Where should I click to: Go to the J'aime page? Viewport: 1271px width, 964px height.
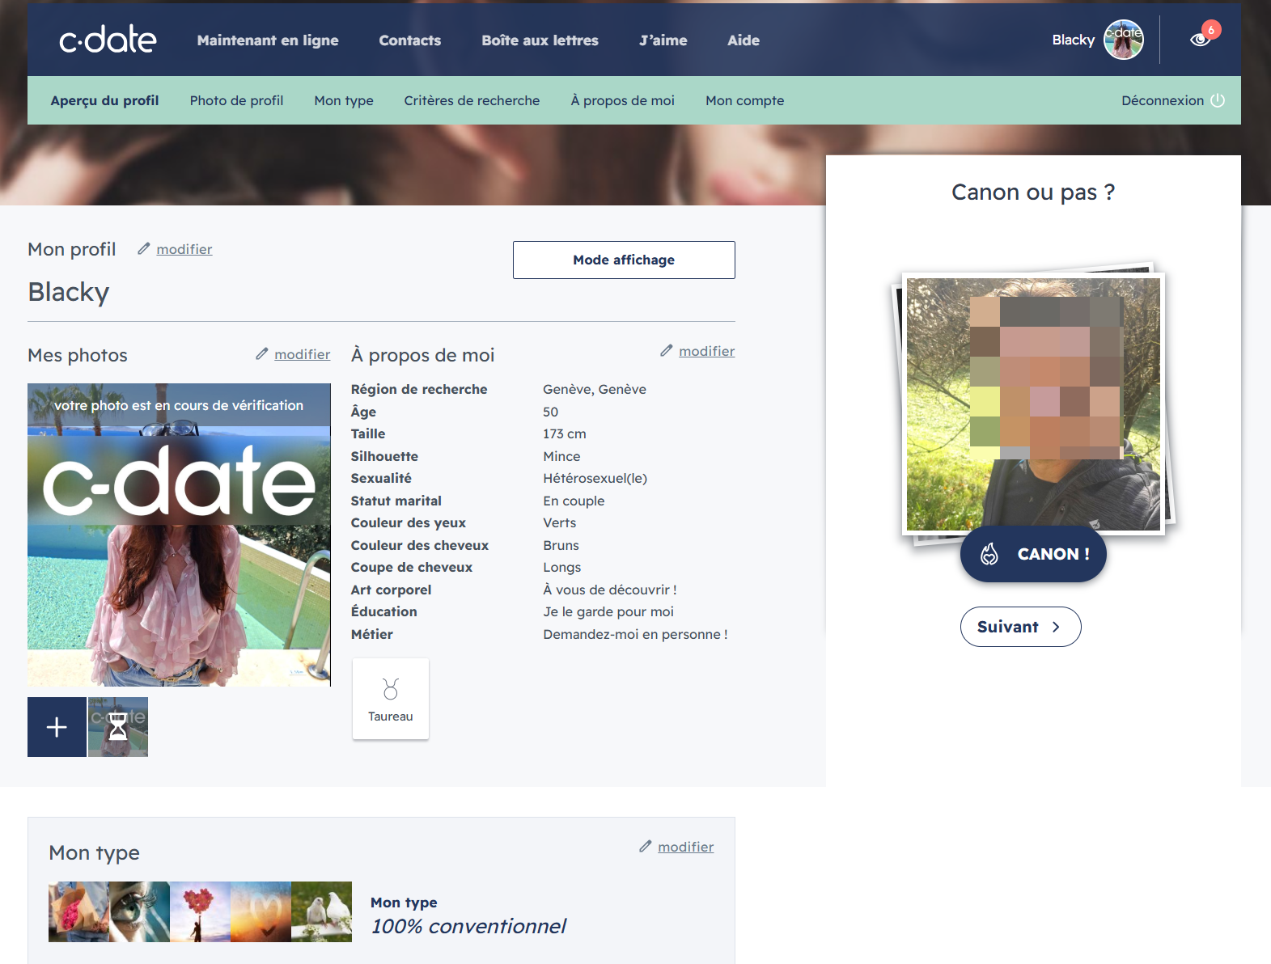[663, 40]
